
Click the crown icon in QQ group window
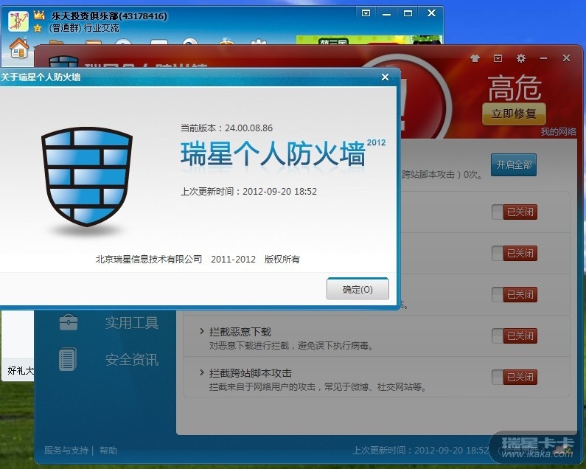point(39,15)
